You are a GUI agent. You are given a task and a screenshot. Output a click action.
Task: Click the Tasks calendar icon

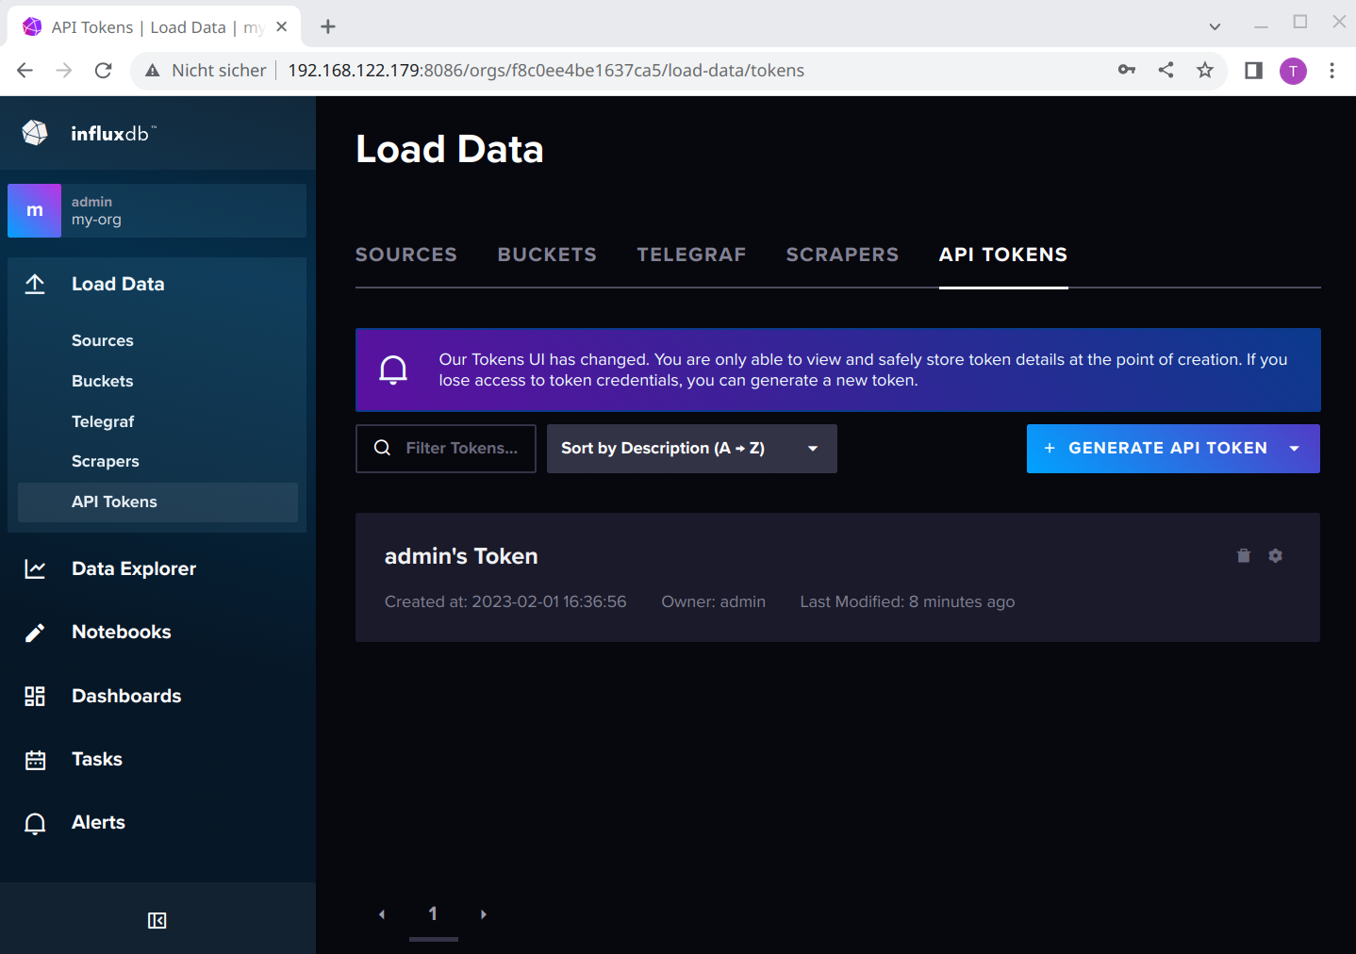35,760
